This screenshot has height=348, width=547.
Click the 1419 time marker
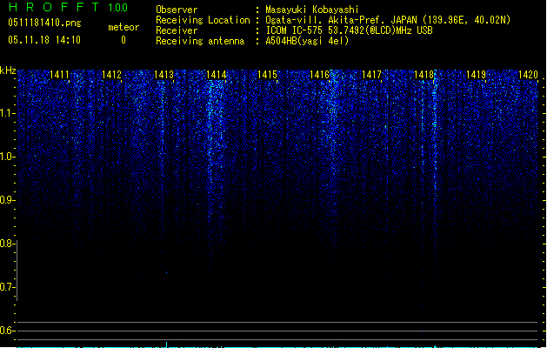pos(476,74)
